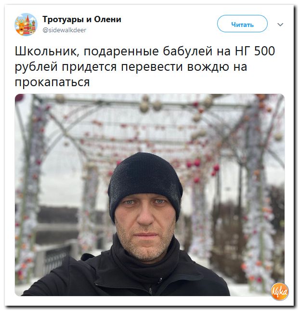This screenshot has width=299, height=311.
Task: Open the Тротуары и Олени display name link
Action: pyautogui.click(x=82, y=19)
